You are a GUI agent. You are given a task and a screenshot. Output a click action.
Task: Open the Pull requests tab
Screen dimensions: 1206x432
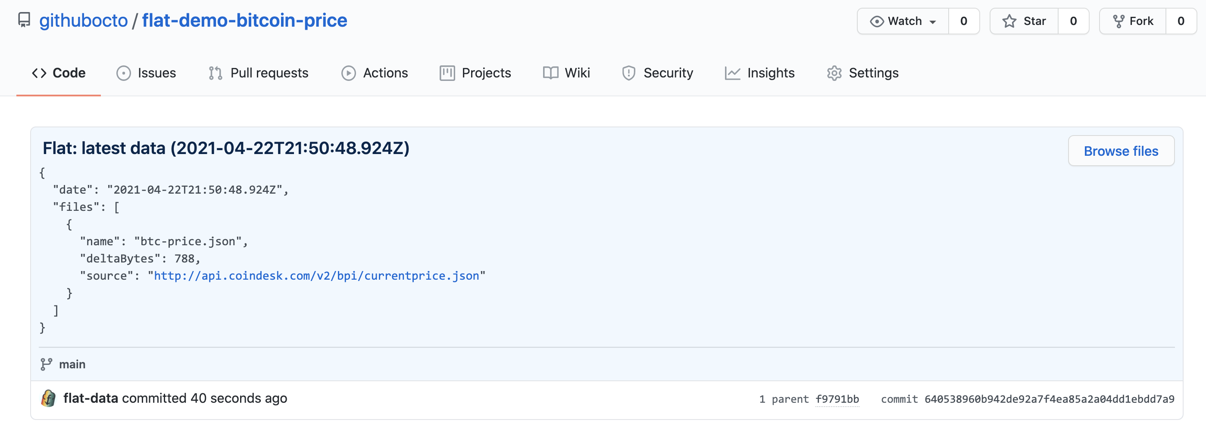point(259,73)
